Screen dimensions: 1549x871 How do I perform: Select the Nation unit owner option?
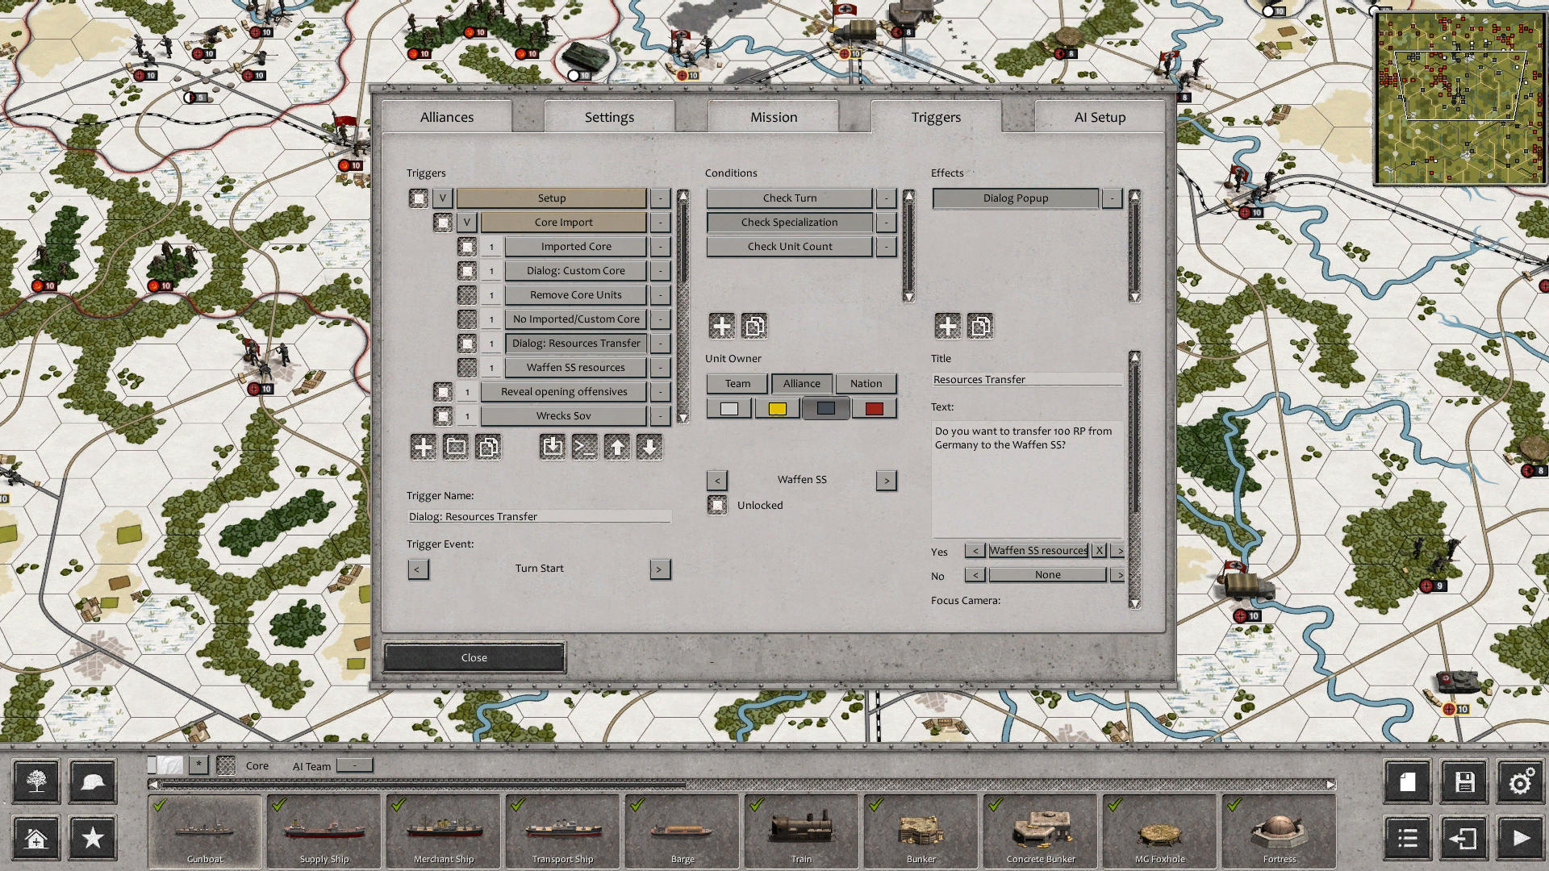[x=866, y=383]
